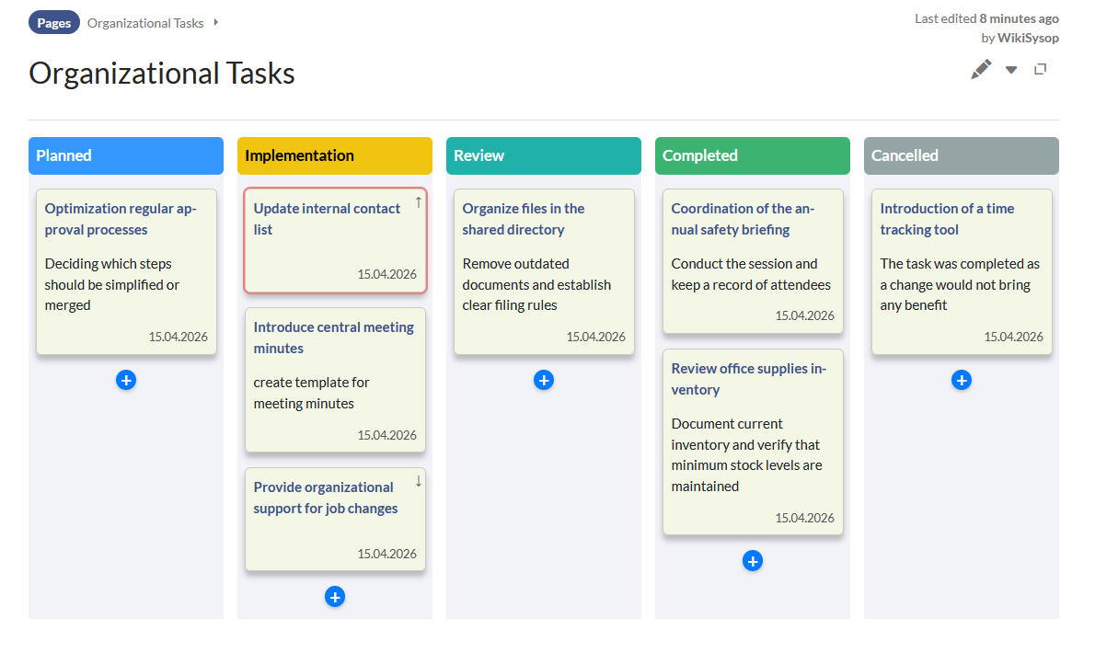Open the page actions dropdown arrow

(1011, 70)
